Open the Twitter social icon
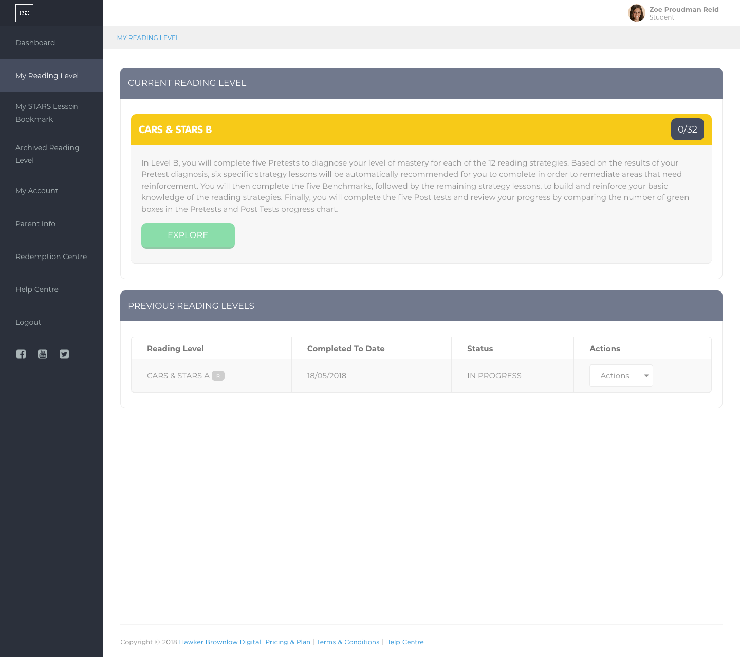Screen dimensions: 740x657 (64, 354)
